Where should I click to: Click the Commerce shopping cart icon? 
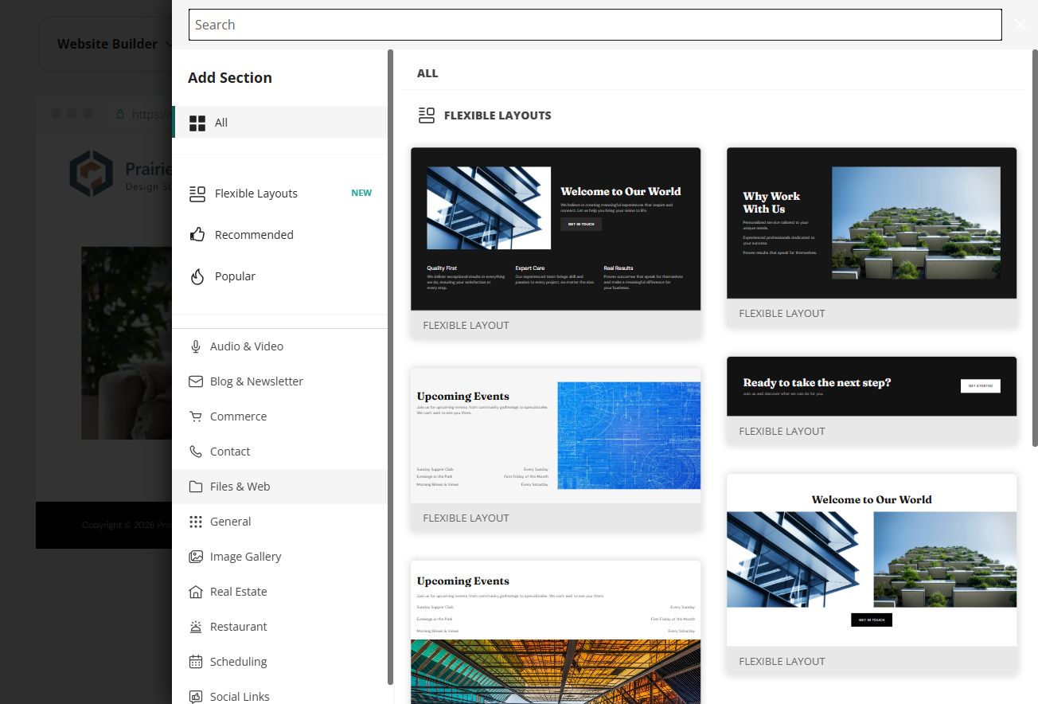[196, 417]
